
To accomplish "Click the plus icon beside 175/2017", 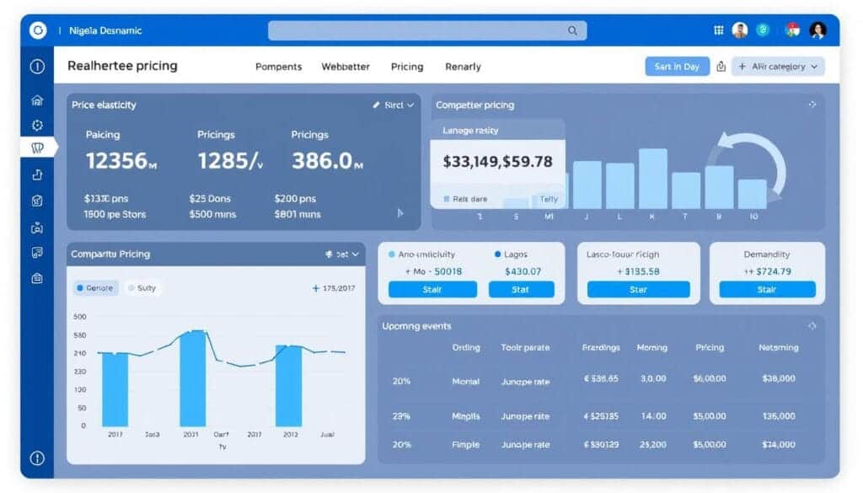I will point(316,287).
